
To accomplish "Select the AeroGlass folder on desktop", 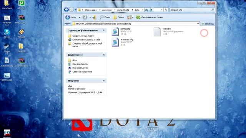I will click(x=7, y=5).
